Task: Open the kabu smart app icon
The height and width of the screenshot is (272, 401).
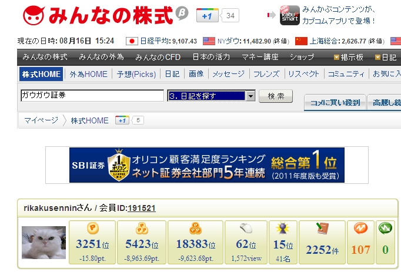Action: coord(289,15)
